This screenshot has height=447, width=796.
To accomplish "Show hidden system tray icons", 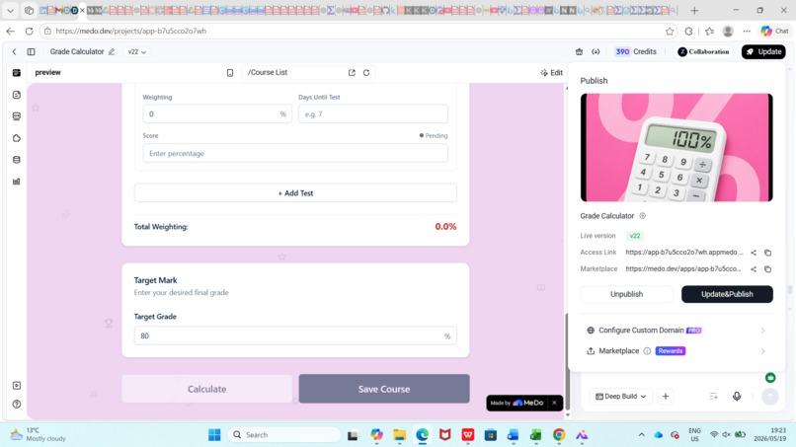I will click(x=642, y=435).
